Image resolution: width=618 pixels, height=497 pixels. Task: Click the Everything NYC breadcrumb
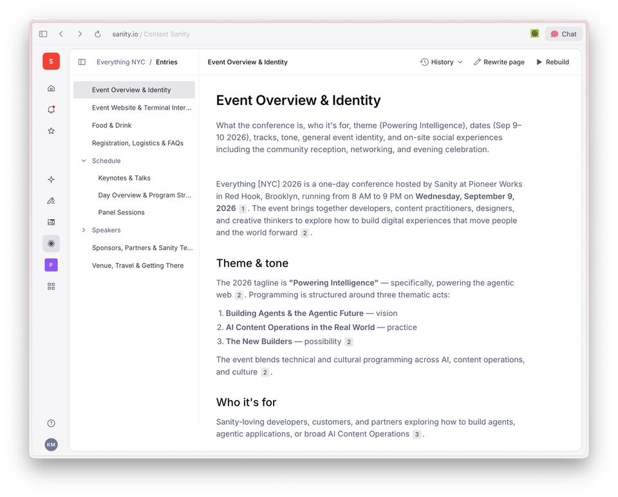point(120,62)
